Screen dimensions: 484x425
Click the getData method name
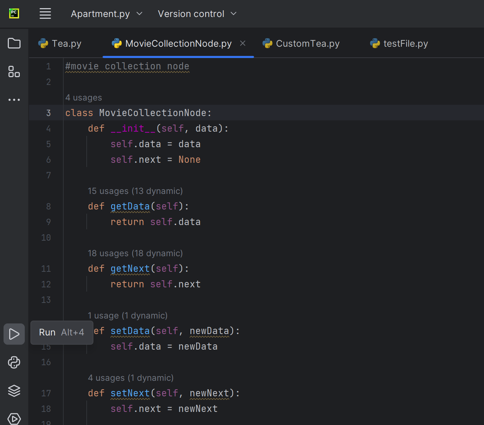[x=130, y=206]
